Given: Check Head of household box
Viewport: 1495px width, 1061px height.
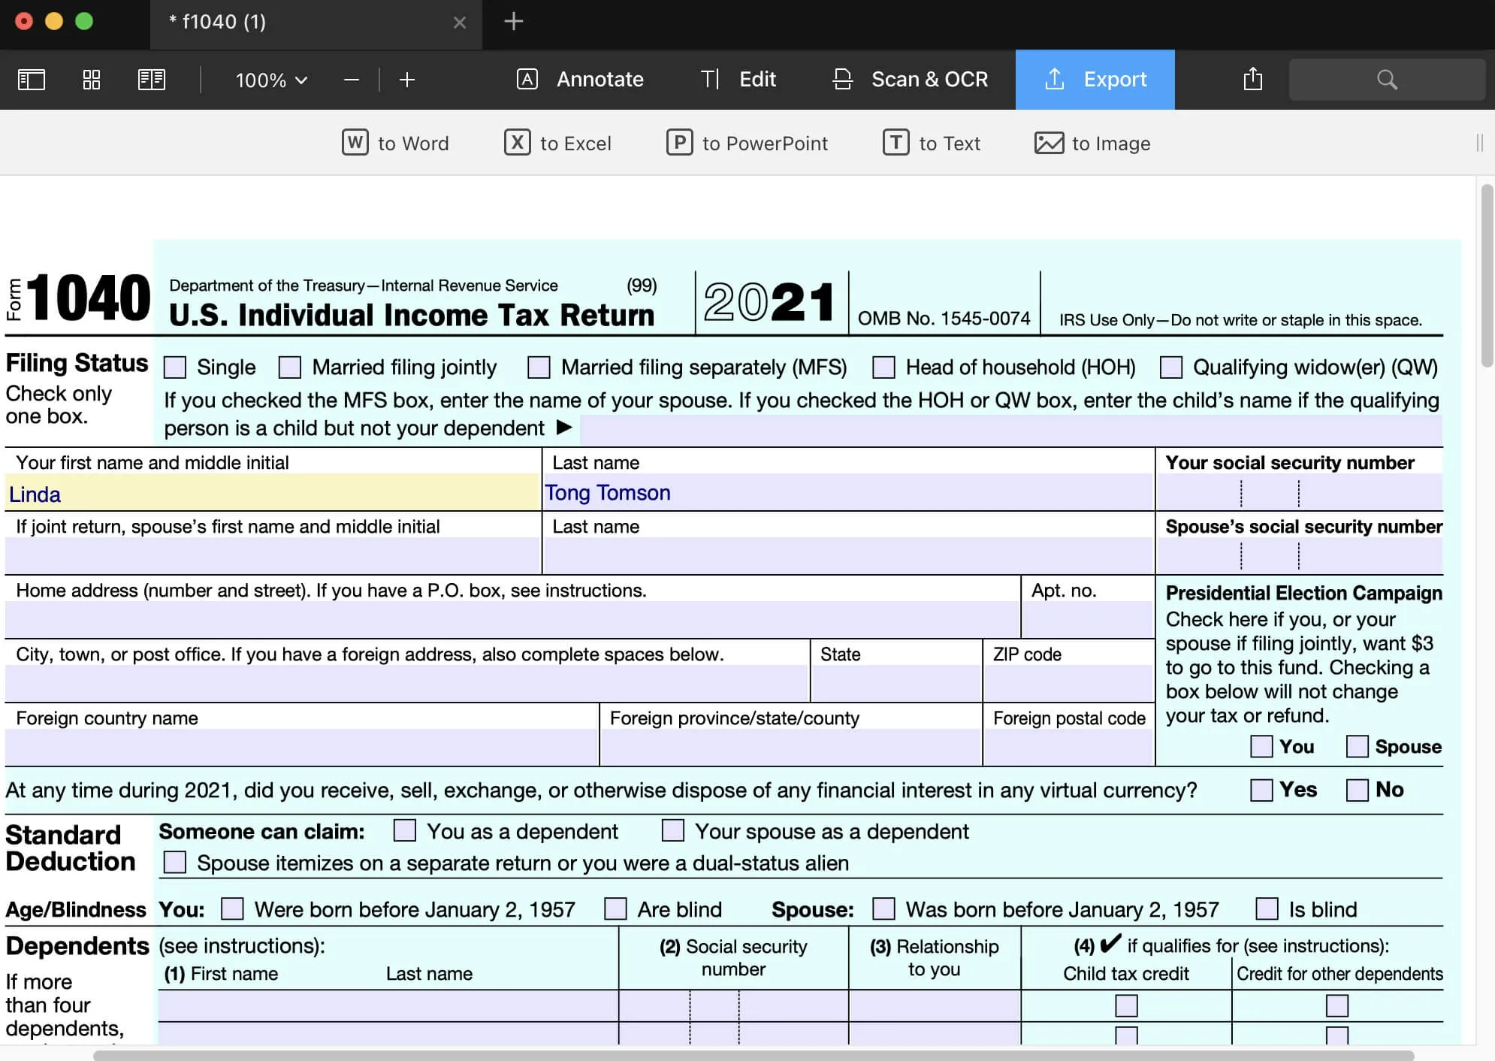Looking at the screenshot, I should pos(884,366).
